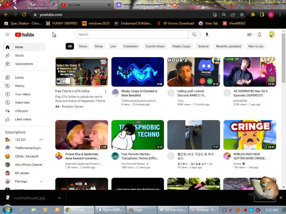Open the VineMEMZ bookmark
This screenshot has width=286, height=214.
234,23
